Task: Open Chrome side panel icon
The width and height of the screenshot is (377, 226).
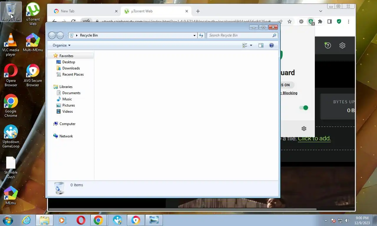Action: (330, 21)
